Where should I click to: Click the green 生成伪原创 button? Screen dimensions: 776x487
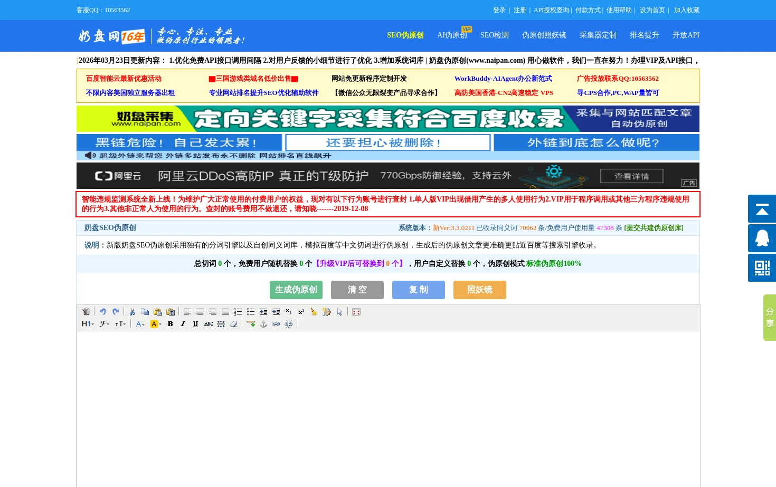pyautogui.click(x=296, y=290)
